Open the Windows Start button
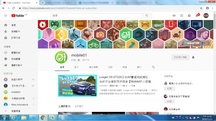This screenshot has width=216, height=121. [x=4, y=118]
